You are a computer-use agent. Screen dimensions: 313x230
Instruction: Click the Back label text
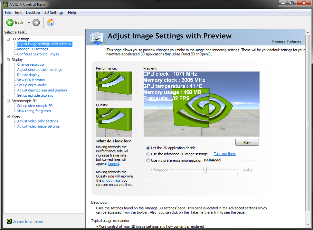tap(19, 23)
